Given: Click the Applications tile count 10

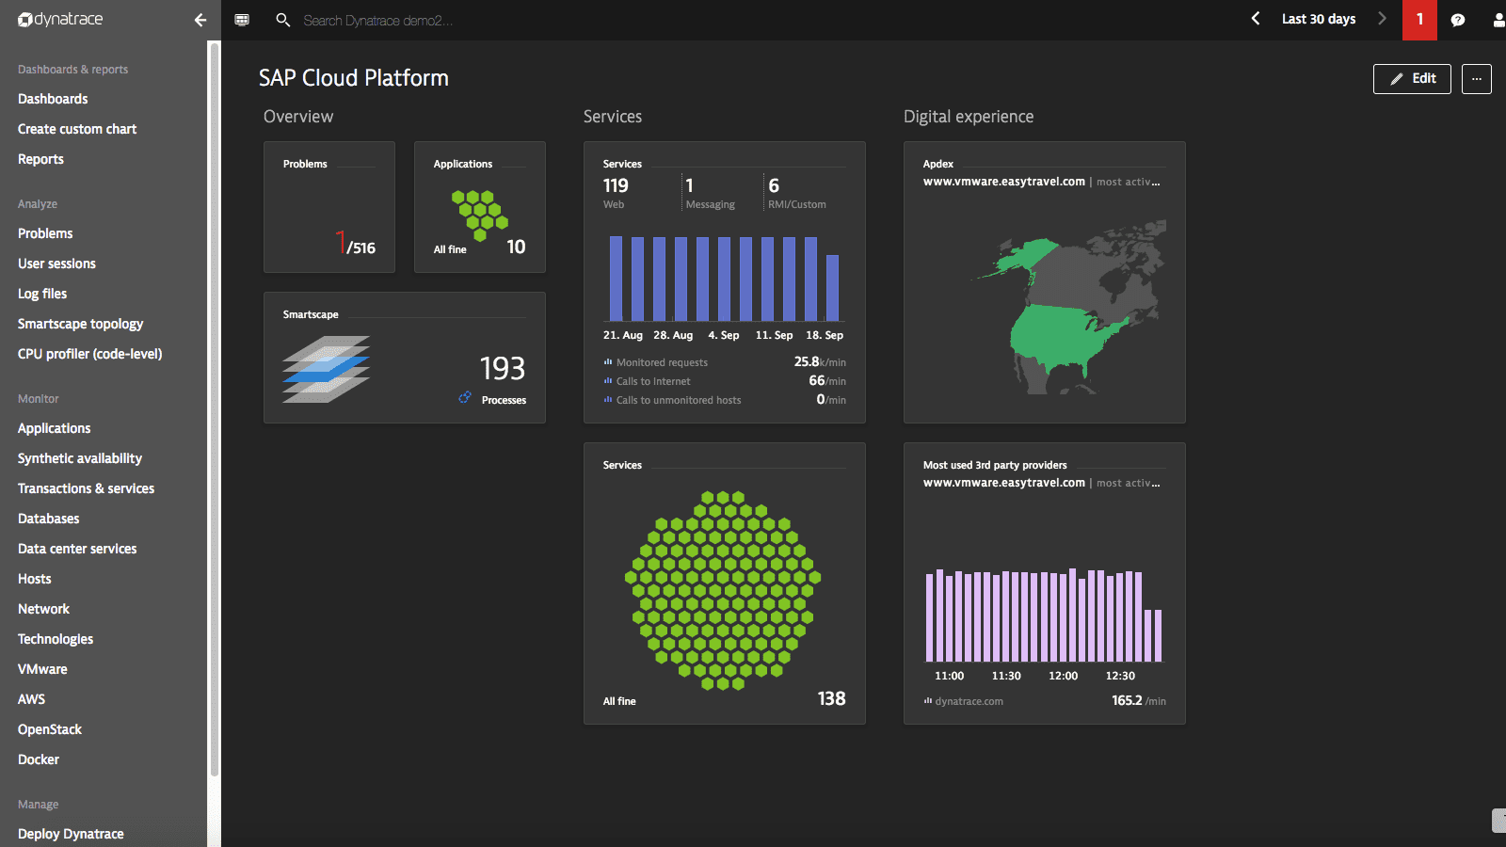Looking at the screenshot, I should pos(516,247).
